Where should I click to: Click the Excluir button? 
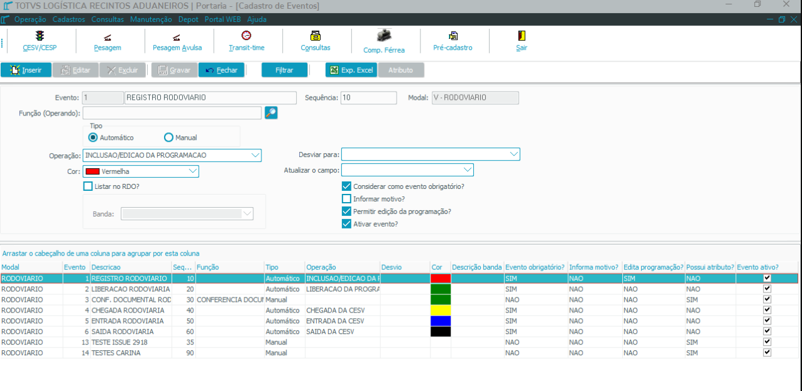click(123, 70)
